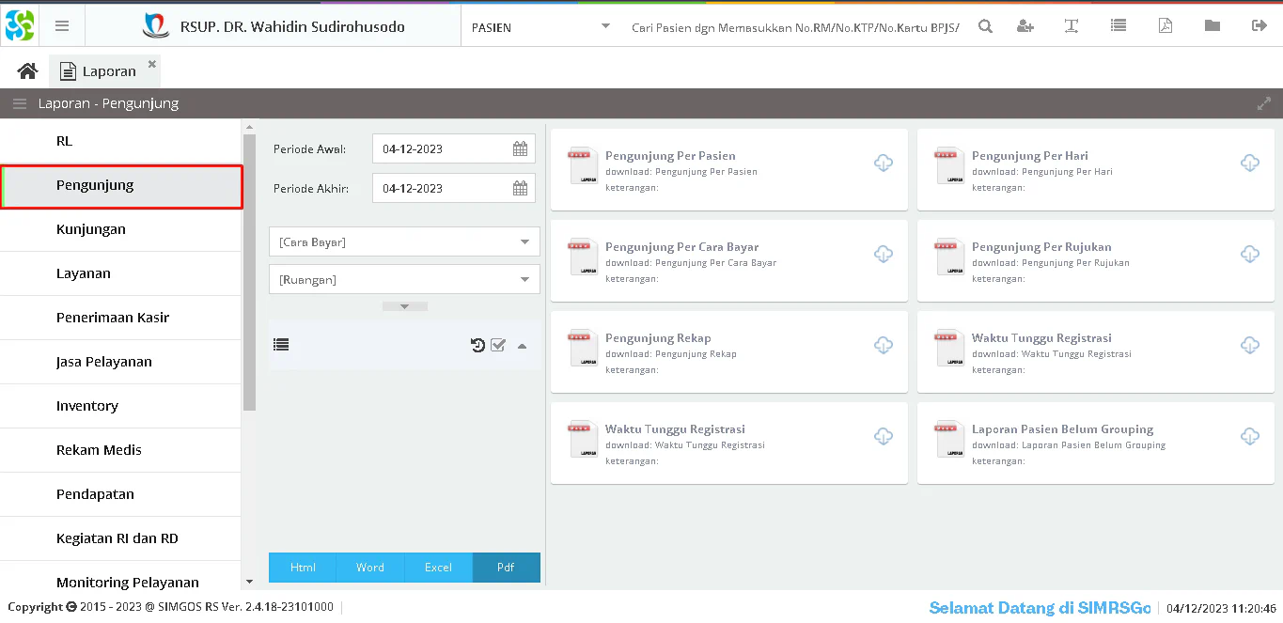The image size is (1283, 623).
Task: Open Pengunjung Per Hari report
Action: pyautogui.click(x=1029, y=156)
